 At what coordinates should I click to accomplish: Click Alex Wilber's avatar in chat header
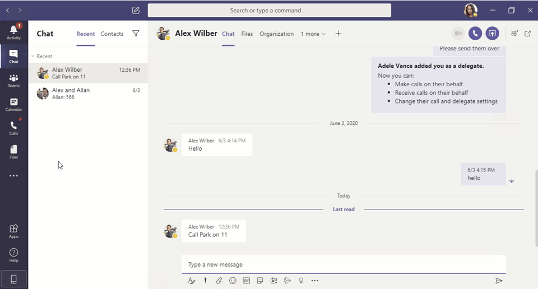coord(163,33)
